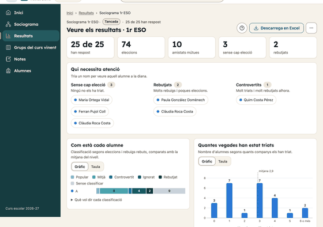Viewport: 323px width, 227px height.
Task: Expand Què vol dir cada classificació
Action: click(x=96, y=200)
